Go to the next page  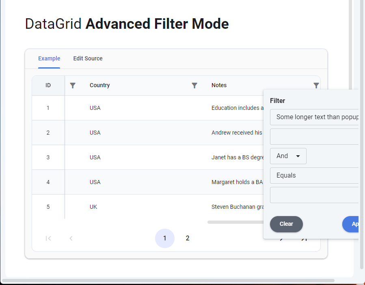282,238
